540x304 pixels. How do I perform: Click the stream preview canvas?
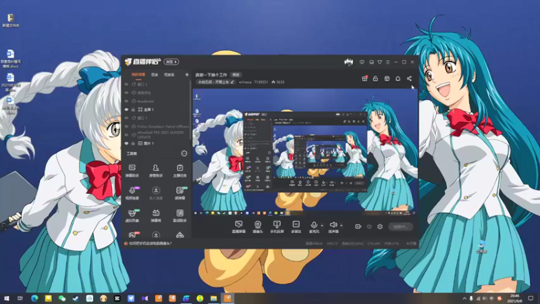tap(305, 152)
